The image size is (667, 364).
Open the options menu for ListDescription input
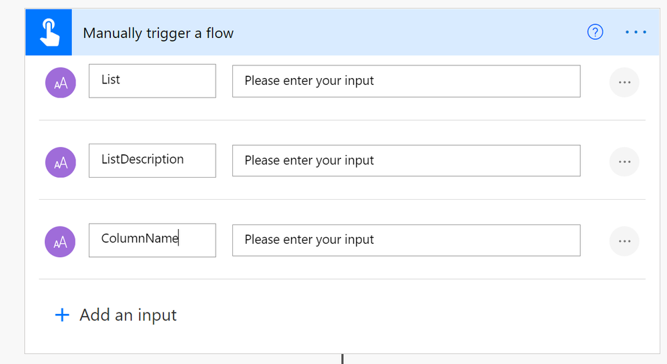624,162
